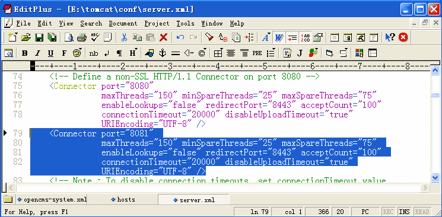Open table tag dropdown
Image resolution: width=442 pixels, height=217 pixels.
pyautogui.click(x=218, y=53)
